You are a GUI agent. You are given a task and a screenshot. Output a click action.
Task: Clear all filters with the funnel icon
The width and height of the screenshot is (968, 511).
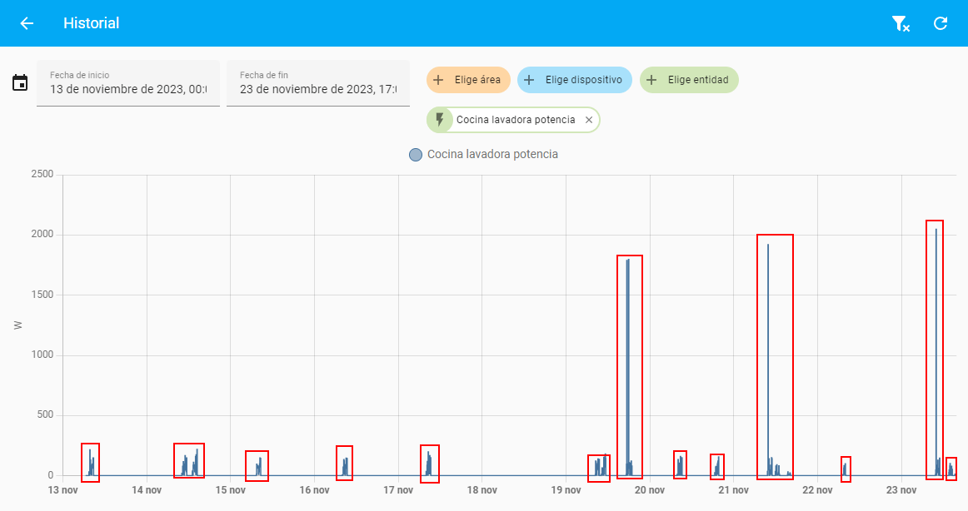pyautogui.click(x=901, y=23)
